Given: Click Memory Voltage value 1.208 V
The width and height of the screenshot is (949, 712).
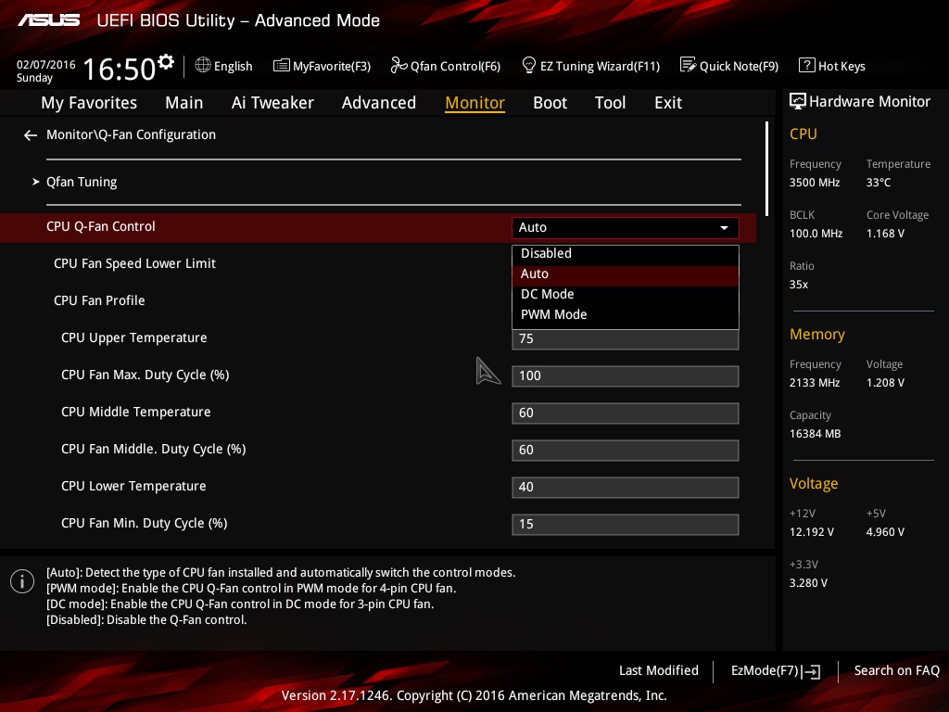Looking at the screenshot, I should click(885, 383).
